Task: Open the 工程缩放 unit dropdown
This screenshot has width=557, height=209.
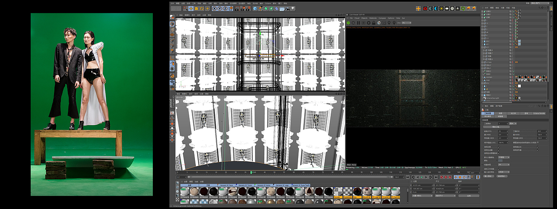Action: 513,123
